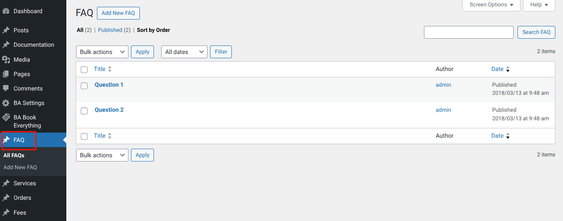Check the Question 1 row checkbox

pyautogui.click(x=84, y=85)
